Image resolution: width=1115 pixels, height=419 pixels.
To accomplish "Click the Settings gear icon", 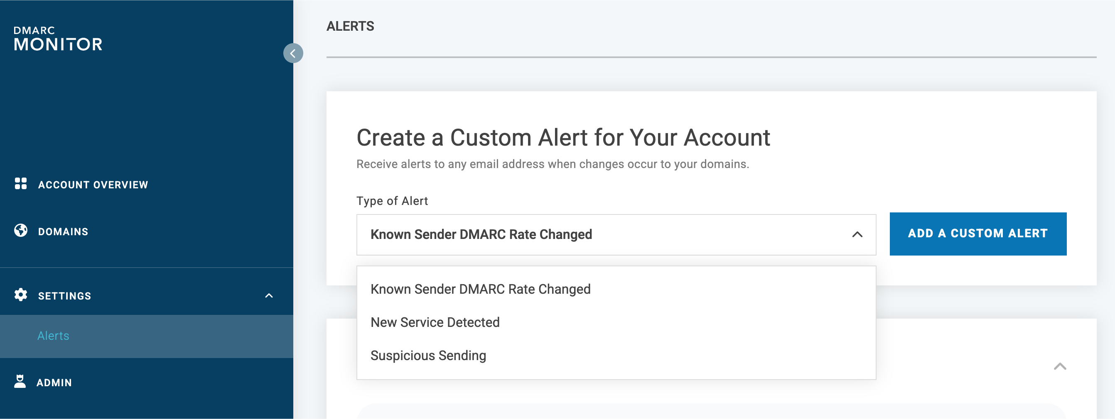I will tap(20, 295).
